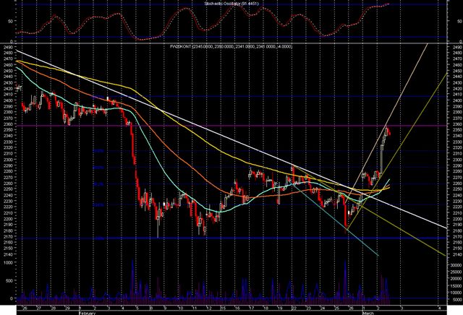The width and height of the screenshot is (463, 315).
Task: Click the 20000 volume axis value
Action: 456,279
